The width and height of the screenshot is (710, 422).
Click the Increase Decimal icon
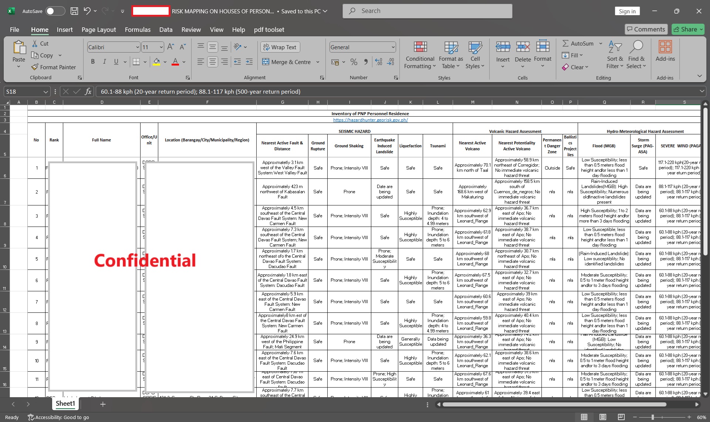[x=379, y=62]
